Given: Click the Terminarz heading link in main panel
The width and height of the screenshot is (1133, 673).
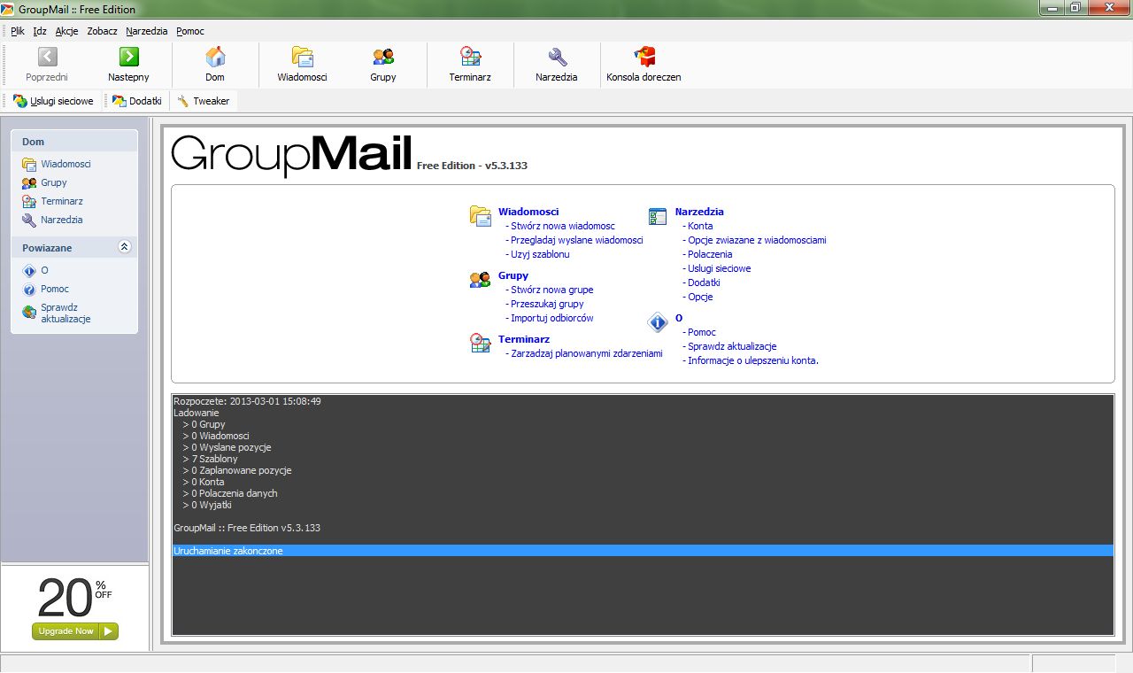Looking at the screenshot, I should pyautogui.click(x=524, y=339).
